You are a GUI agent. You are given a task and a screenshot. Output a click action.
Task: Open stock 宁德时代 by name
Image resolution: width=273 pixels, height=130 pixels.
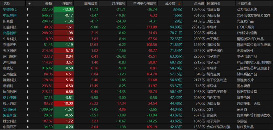point(10,9)
